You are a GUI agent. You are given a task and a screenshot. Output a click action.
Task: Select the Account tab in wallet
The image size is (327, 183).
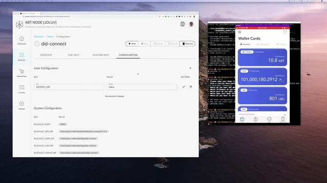coord(245,44)
